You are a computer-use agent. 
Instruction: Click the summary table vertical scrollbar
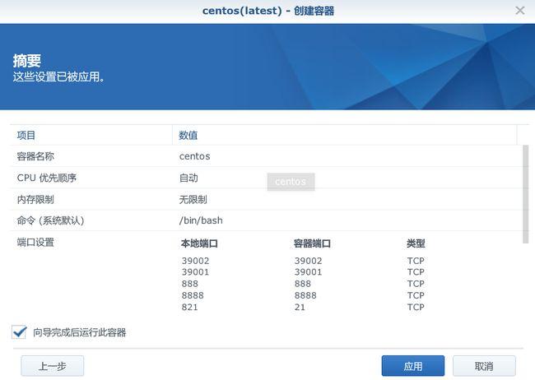click(525, 194)
